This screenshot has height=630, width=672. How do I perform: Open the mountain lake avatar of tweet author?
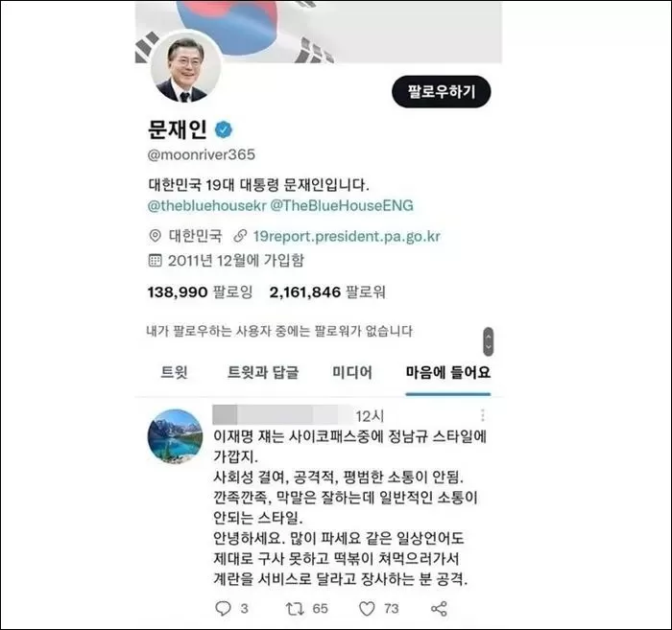175,436
